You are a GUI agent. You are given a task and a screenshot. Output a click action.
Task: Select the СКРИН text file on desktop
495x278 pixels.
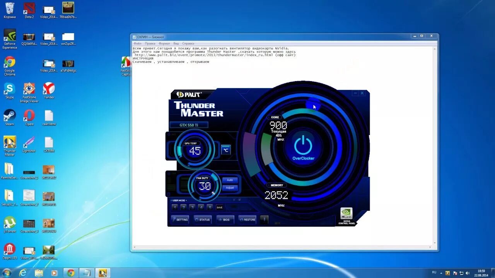49,144
